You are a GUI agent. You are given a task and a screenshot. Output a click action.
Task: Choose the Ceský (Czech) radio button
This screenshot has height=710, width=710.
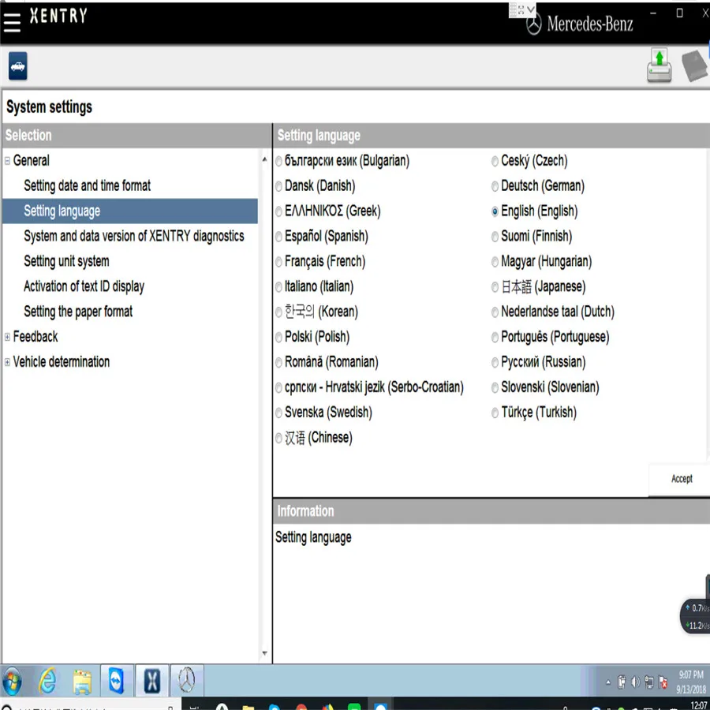(x=495, y=161)
